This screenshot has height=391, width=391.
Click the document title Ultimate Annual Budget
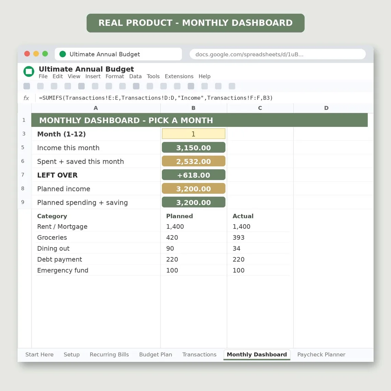click(86, 69)
